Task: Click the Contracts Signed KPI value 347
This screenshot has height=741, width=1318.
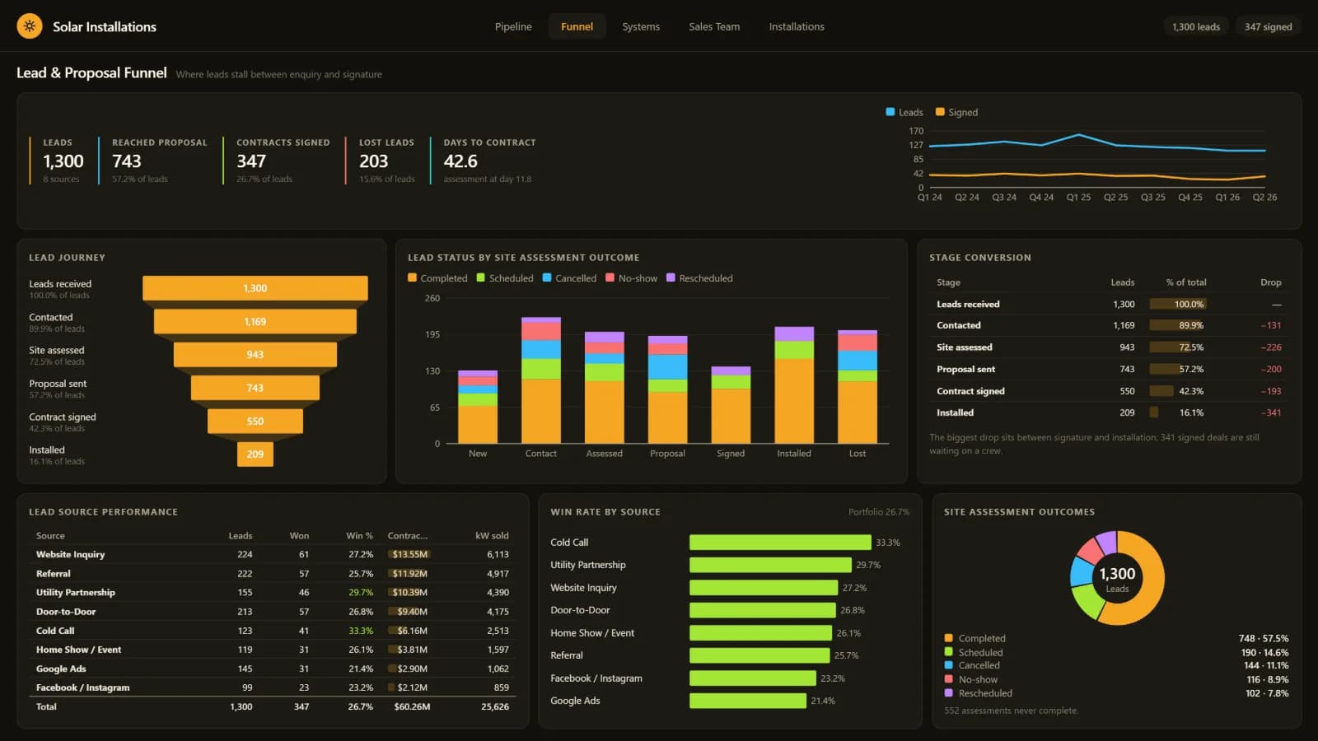Action: point(251,161)
